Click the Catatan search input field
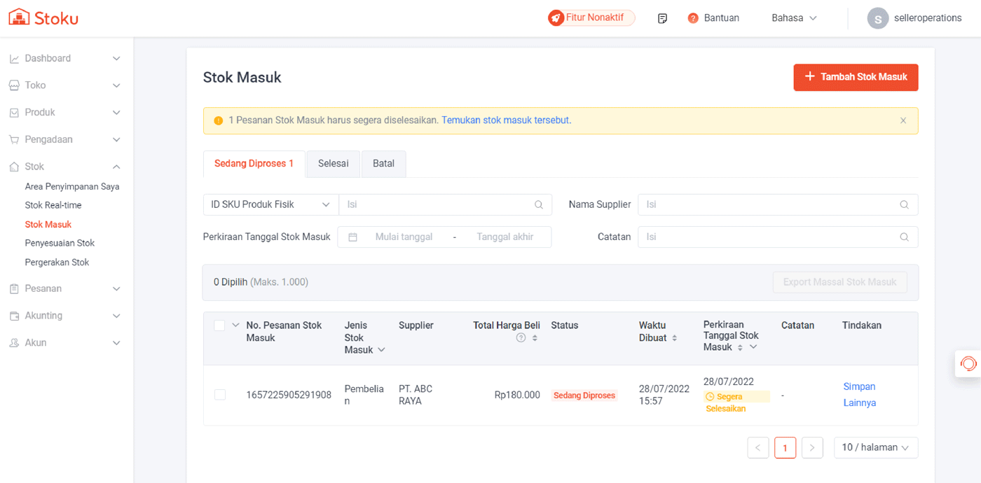The image size is (981, 483). point(771,237)
